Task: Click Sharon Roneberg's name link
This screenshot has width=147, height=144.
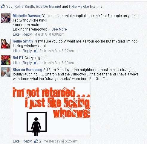Action: (x=27, y=70)
